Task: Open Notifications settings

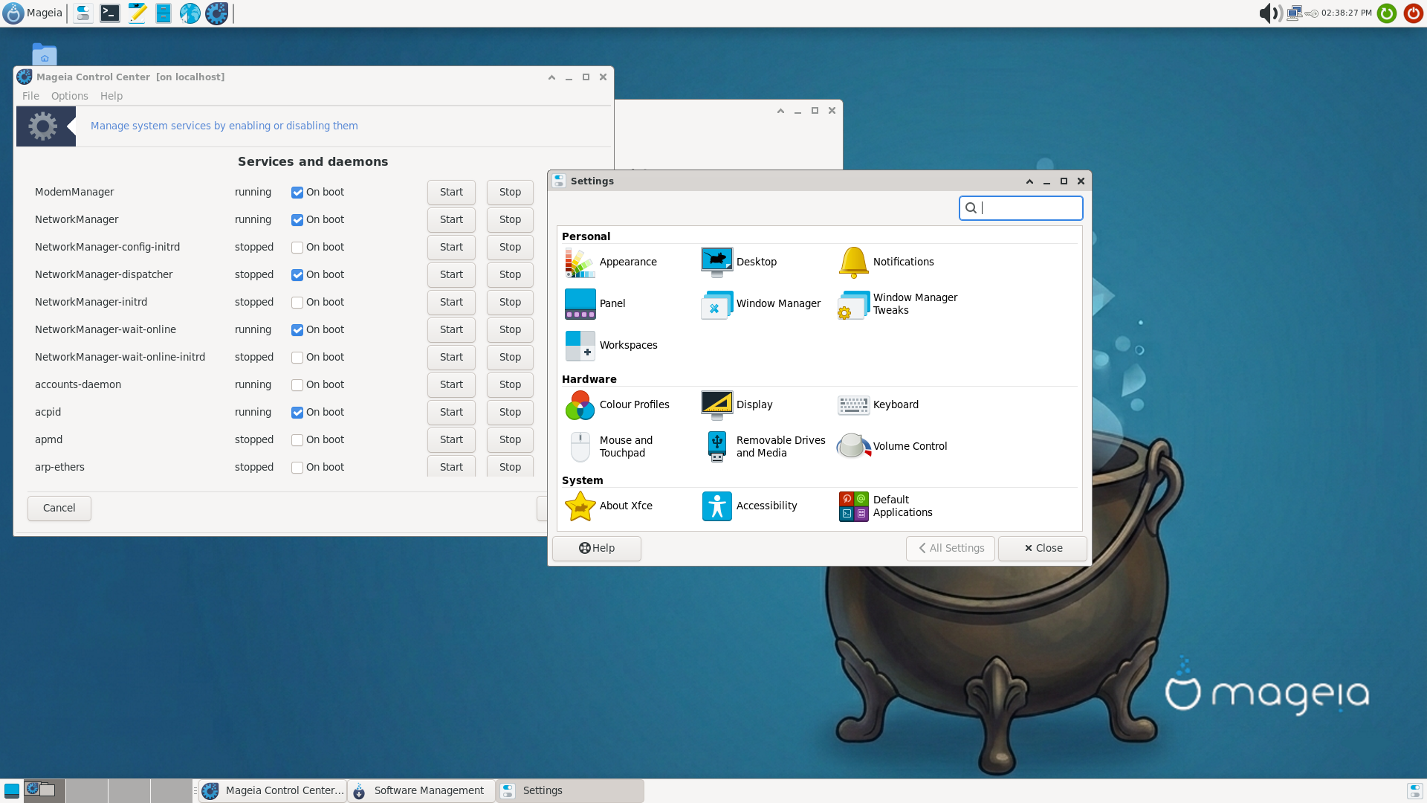Action: pos(886,262)
